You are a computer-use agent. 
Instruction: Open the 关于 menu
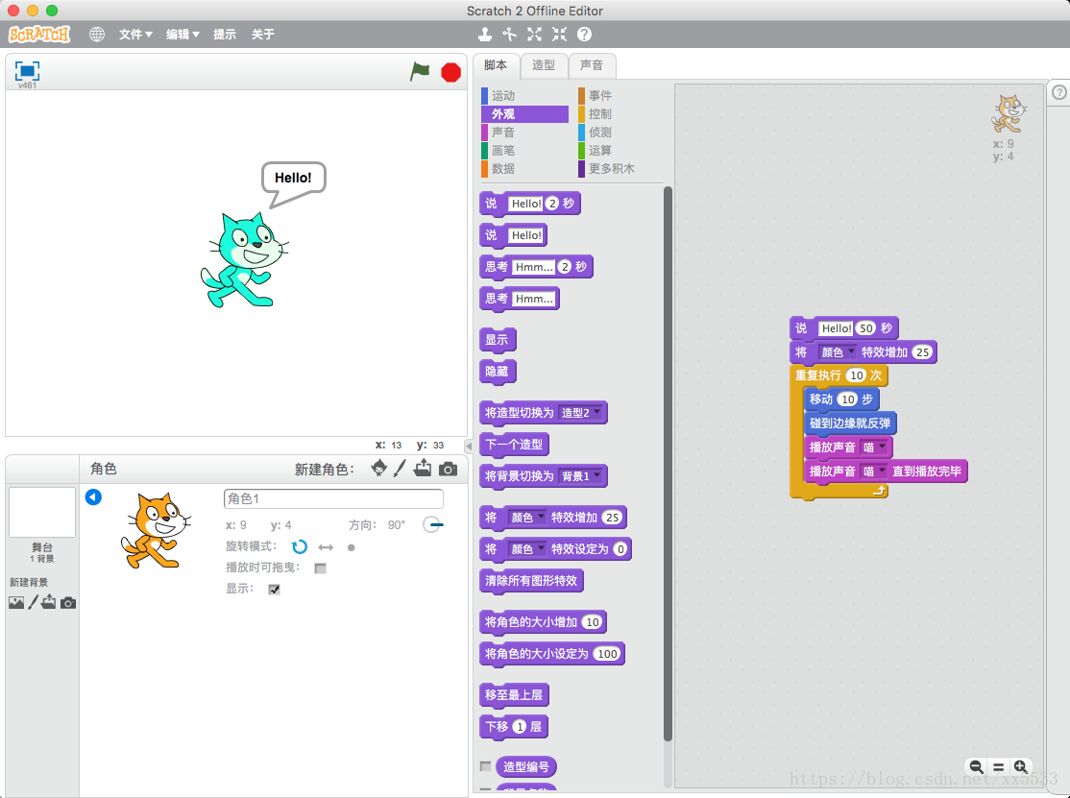click(x=263, y=35)
